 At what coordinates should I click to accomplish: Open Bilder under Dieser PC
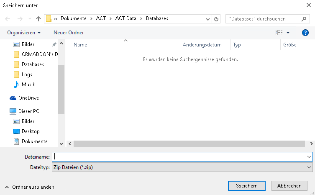click(x=24, y=121)
